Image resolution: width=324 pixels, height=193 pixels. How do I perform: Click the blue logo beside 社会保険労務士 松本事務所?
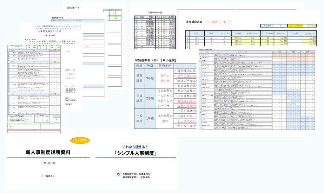[119, 174]
